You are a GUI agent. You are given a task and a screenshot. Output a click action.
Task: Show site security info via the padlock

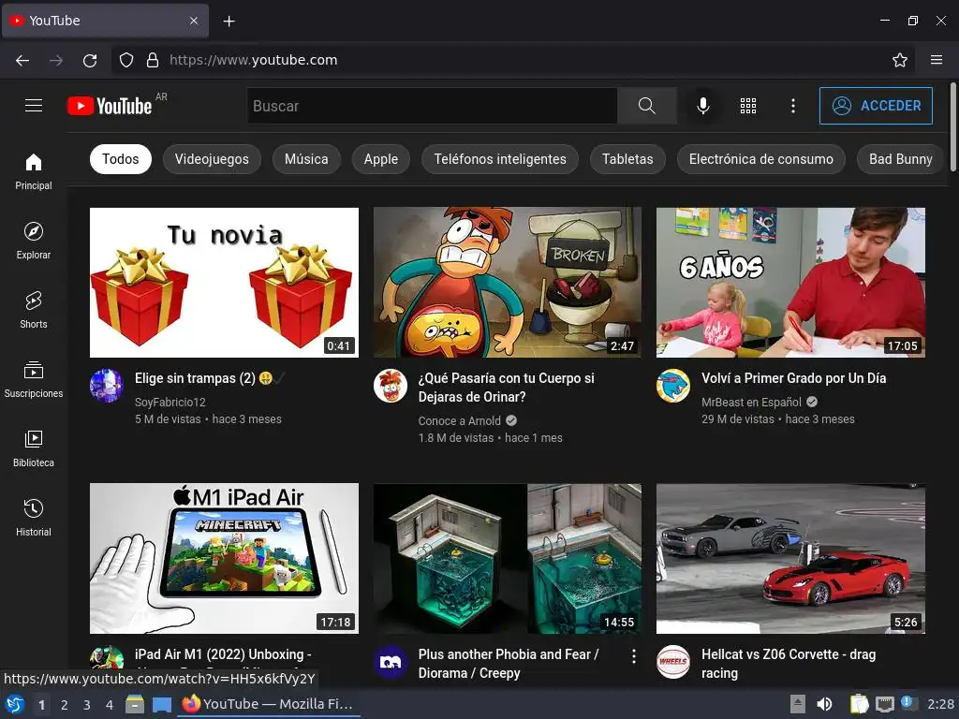coord(153,60)
